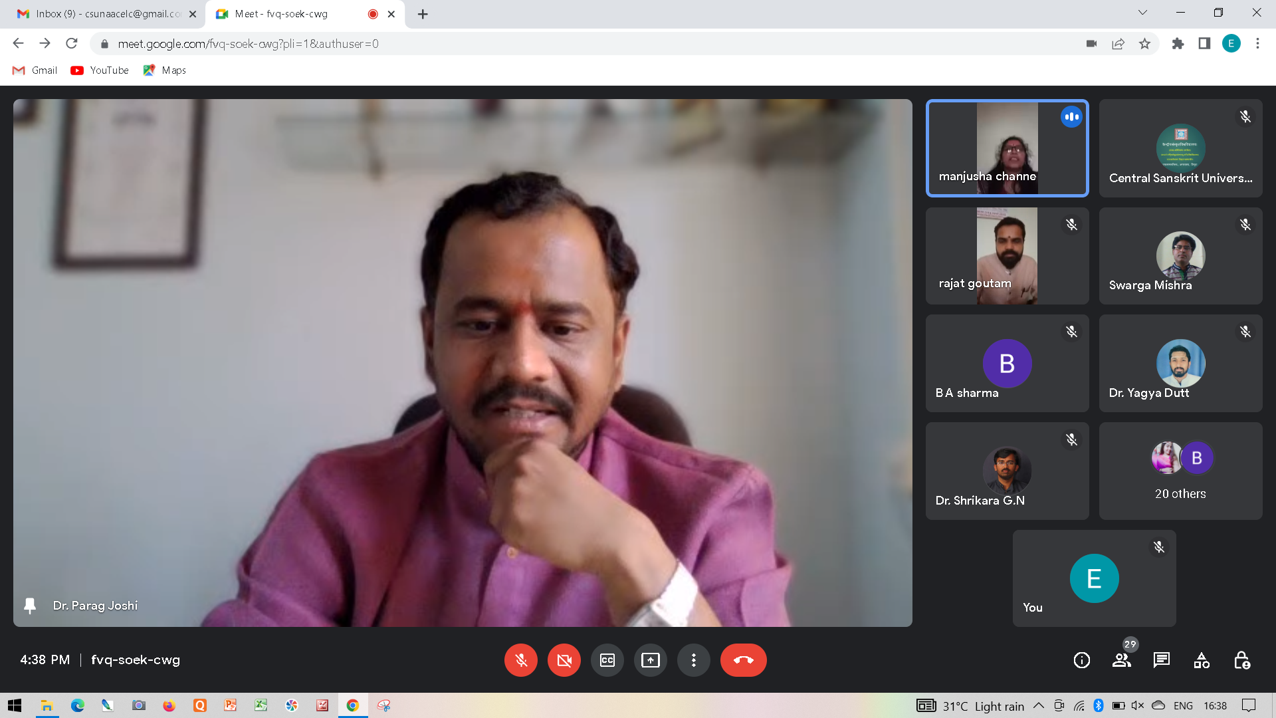Open host controls lock icon
The height and width of the screenshot is (718, 1276).
pyautogui.click(x=1241, y=660)
